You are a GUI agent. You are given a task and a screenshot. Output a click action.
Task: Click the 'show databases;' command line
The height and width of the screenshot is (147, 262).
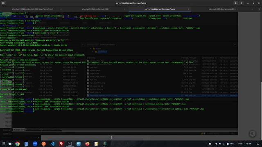coord(18,65)
